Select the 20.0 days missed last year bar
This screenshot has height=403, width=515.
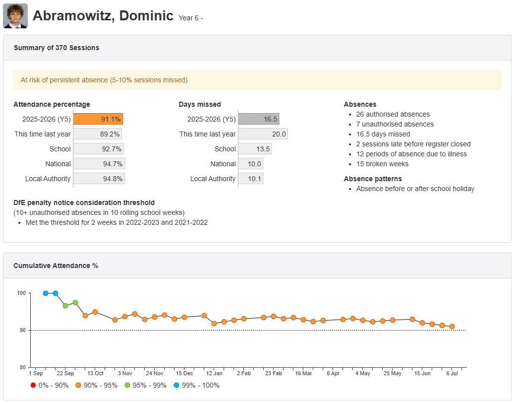tap(263, 134)
